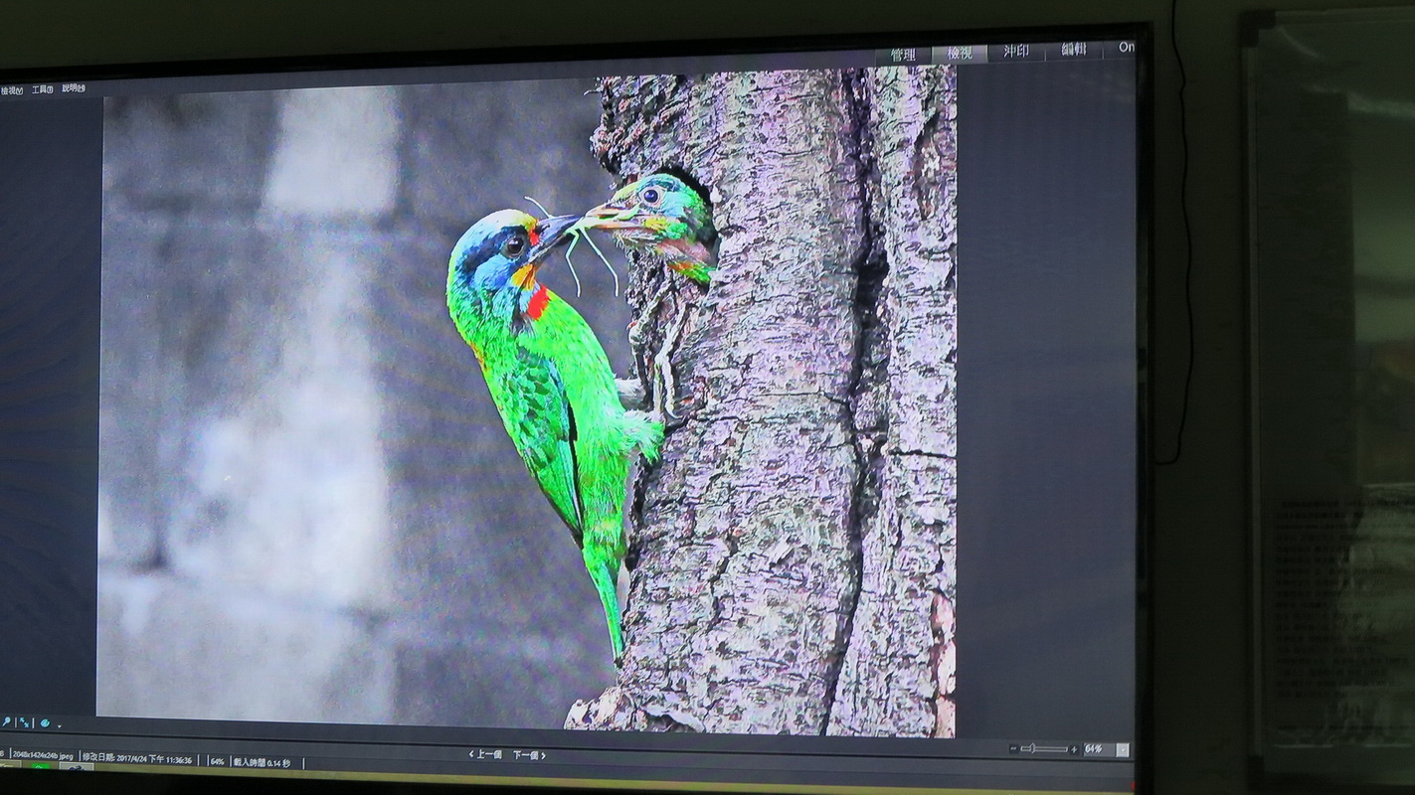Click the 載入時間 0.14 秒 status entry
The image size is (1415, 795).
(261, 762)
